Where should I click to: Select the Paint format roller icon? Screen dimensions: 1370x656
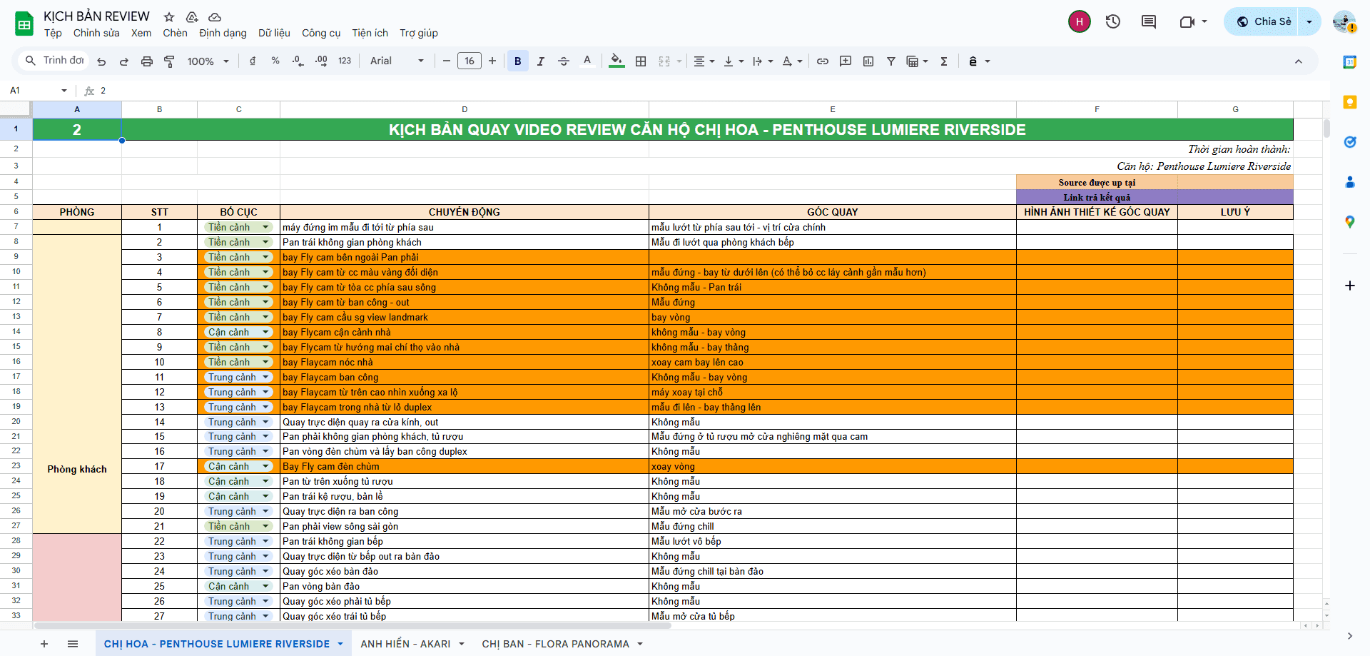coord(170,61)
